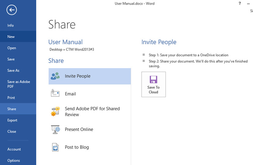Select the Invite People share option

coord(90,76)
